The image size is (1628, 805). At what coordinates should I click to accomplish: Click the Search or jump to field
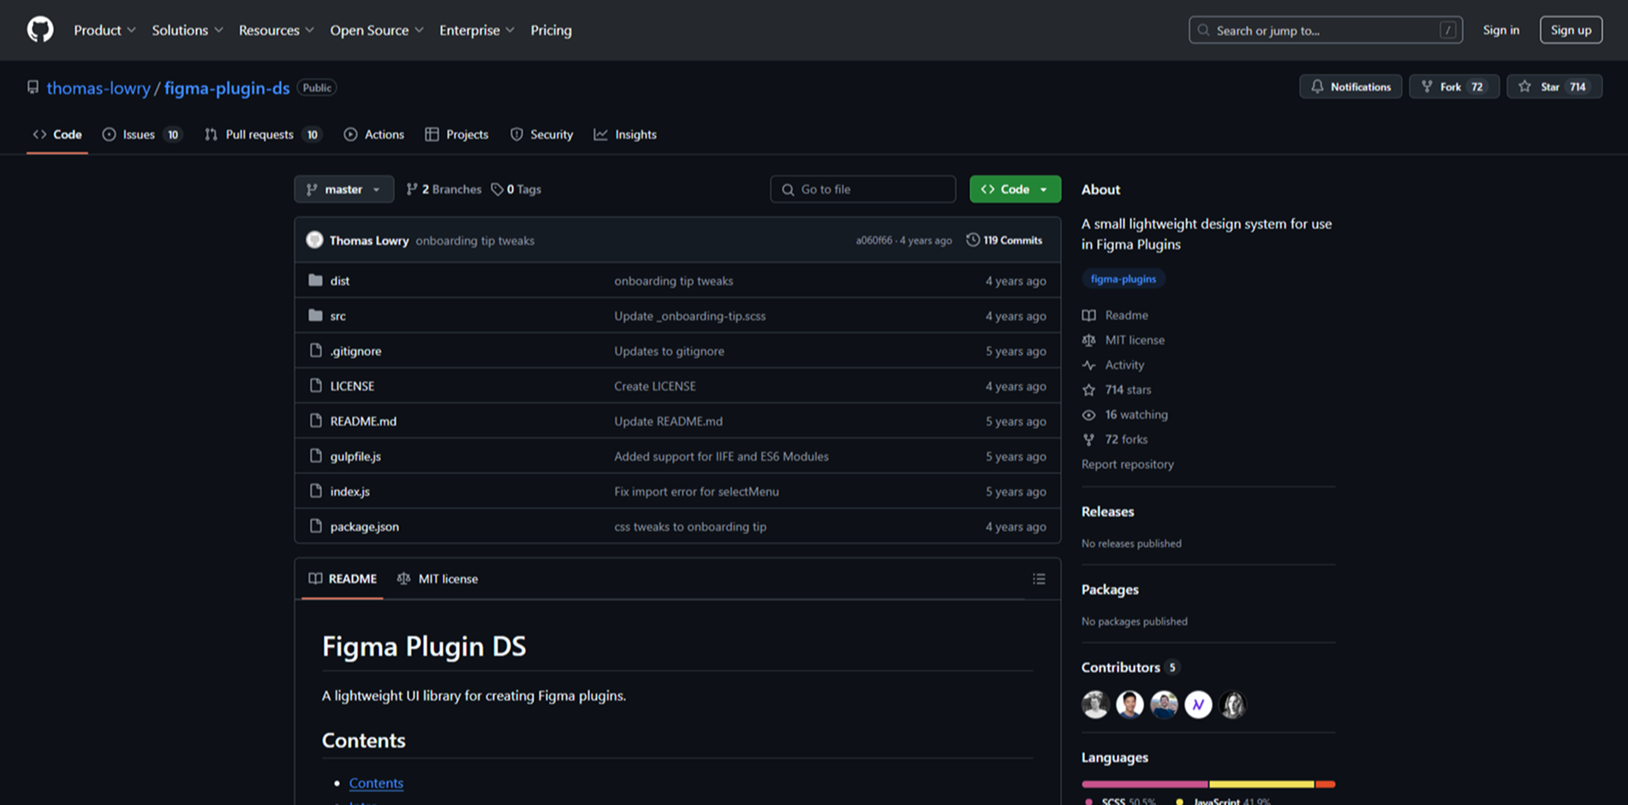(x=1325, y=30)
